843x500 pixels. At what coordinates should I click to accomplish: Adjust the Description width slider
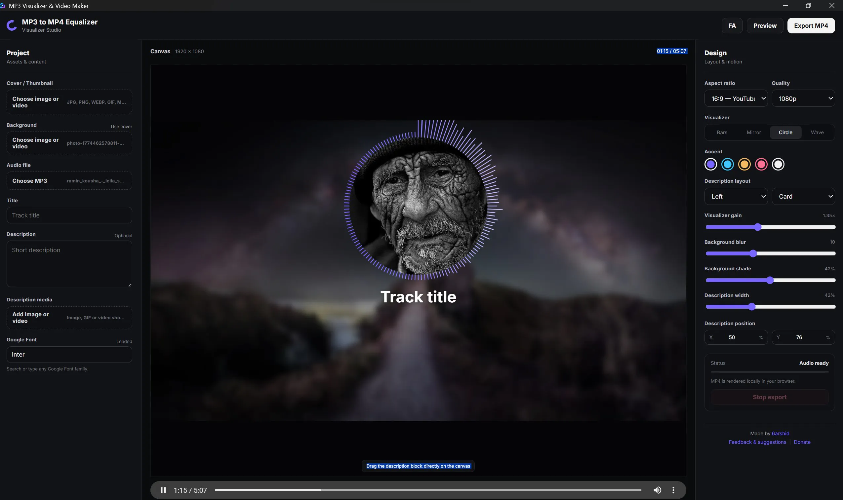[770, 307]
